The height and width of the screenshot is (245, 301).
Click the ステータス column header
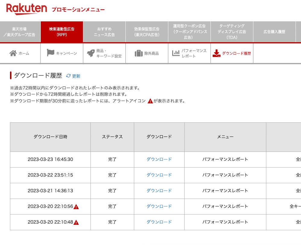(x=112, y=137)
